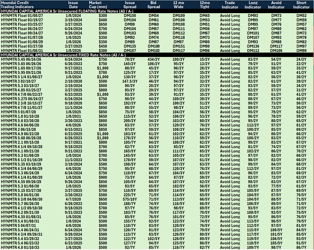The height and width of the screenshot is (250, 314).
Task: Click the Short Indicator column header
Action: point(301,5)
